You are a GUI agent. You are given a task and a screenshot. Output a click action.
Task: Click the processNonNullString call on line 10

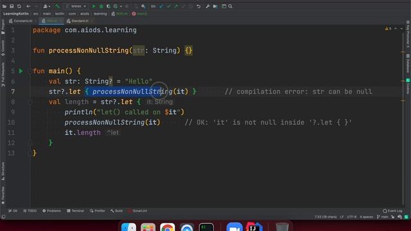(112, 123)
